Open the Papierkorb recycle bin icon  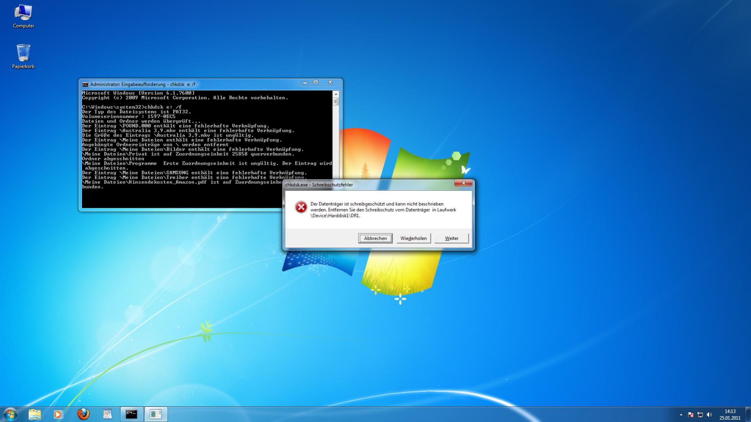coord(23,56)
